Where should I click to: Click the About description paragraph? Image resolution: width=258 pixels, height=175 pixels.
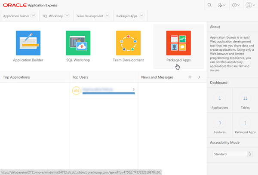(232, 54)
